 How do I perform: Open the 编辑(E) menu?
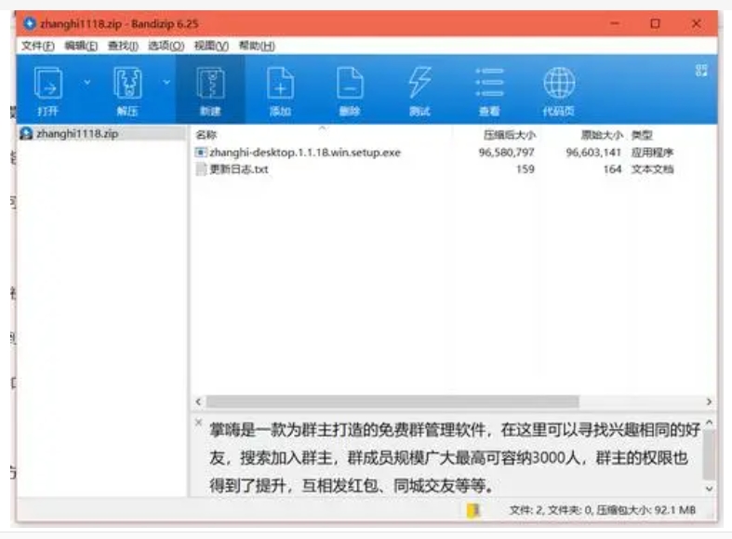[x=81, y=46]
